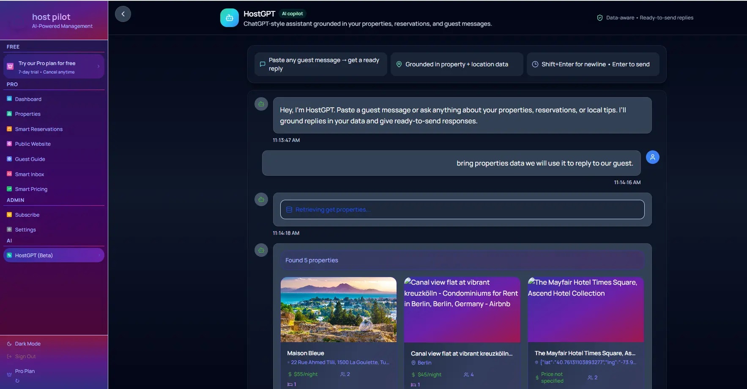Click the Maison Bleue property thumbnail
This screenshot has width=747, height=389.
pyautogui.click(x=338, y=310)
